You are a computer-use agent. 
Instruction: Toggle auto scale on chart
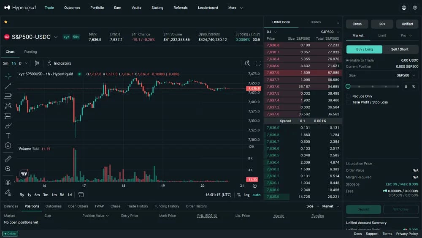click(257, 195)
